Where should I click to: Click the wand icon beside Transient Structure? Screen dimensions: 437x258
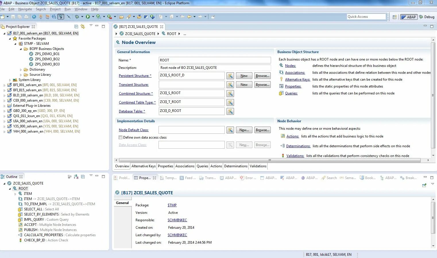(x=230, y=85)
